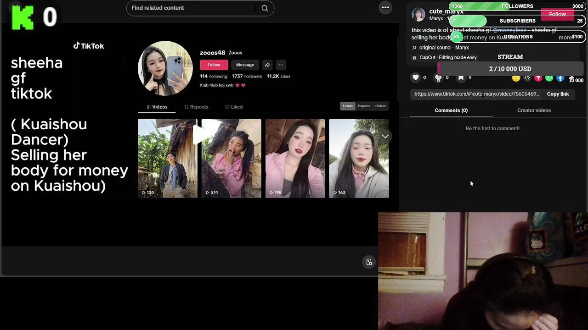Click the Copy link button
The width and height of the screenshot is (588, 330).
click(558, 94)
